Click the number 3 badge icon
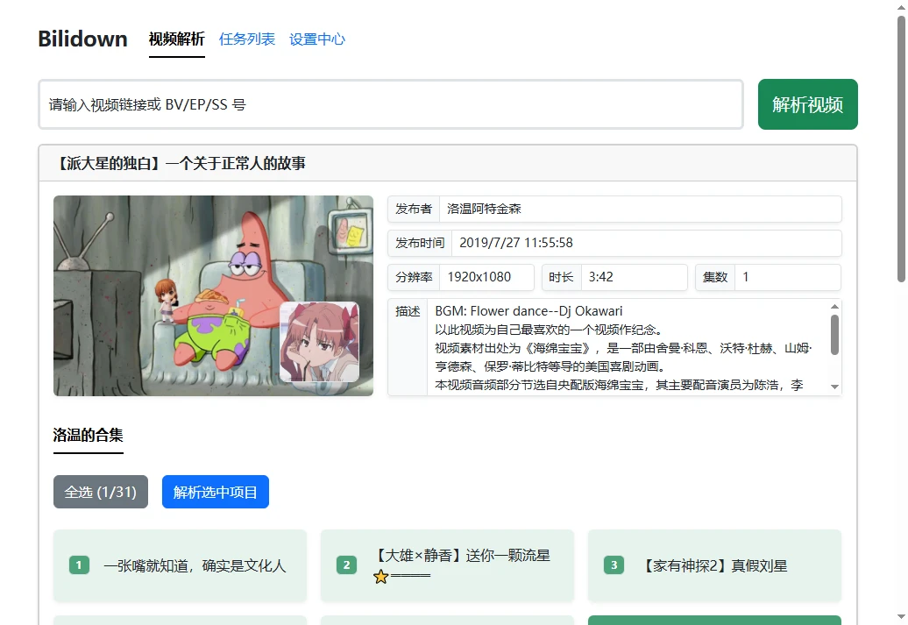Image resolution: width=908 pixels, height=625 pixels. pyautogui.click(x=614, y=565)
